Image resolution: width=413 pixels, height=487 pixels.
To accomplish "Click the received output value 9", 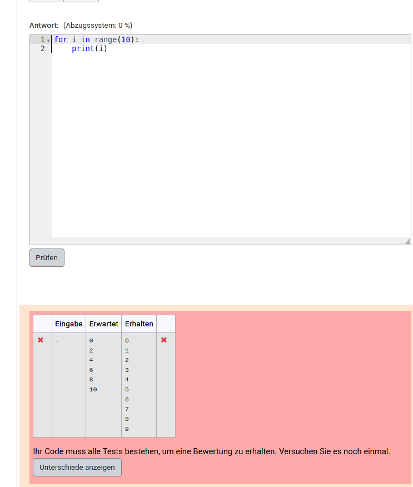I will point(127,429).
